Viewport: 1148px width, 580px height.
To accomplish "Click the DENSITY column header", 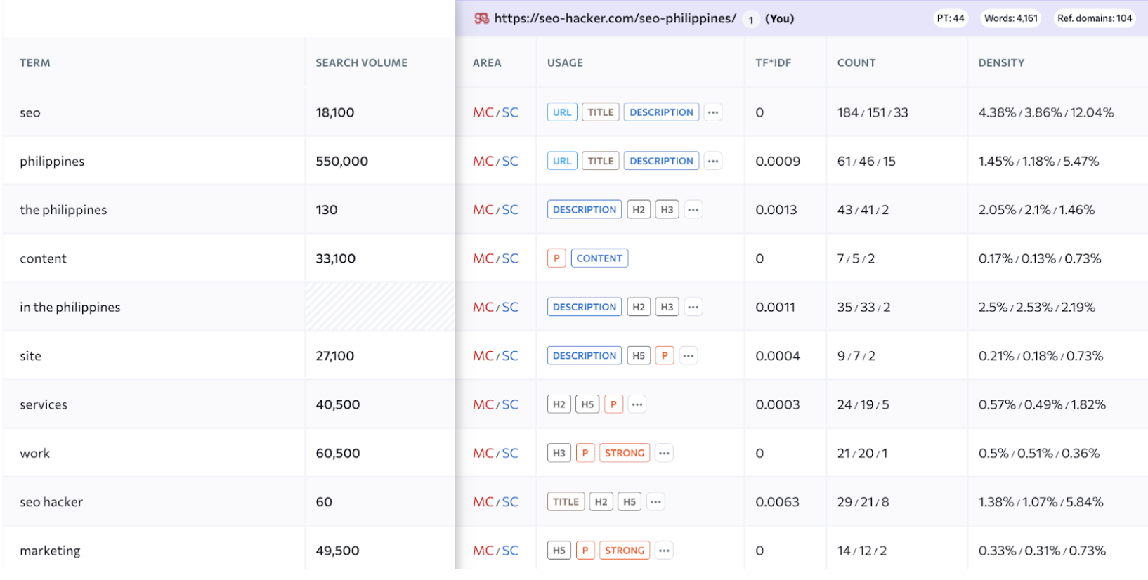I will [x=1001, y=62].
